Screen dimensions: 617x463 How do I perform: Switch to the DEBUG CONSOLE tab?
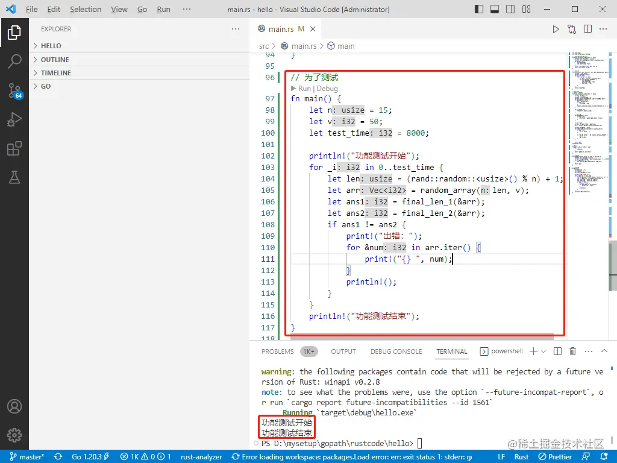[x=396, y=351]
